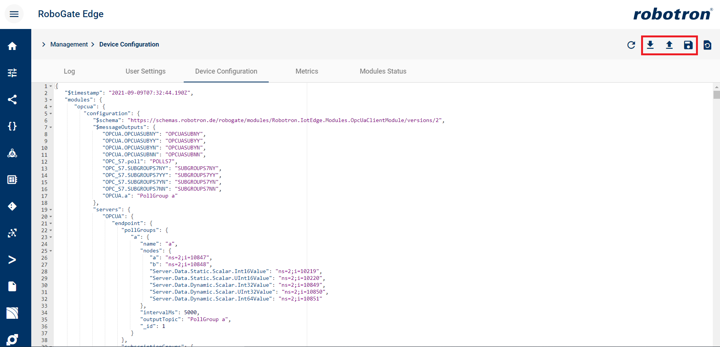Click the editor scrollbar up arrow

[x=717, y=87]
